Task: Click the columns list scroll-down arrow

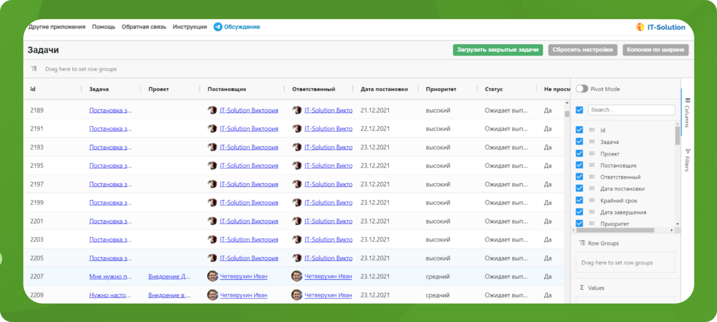Action: [677, 224]
